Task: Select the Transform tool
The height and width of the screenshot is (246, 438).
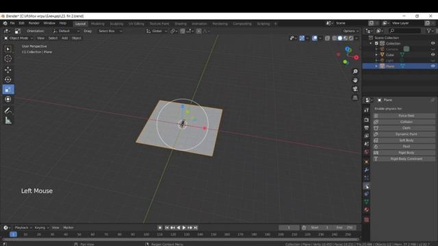Action: click(x=8, y=99)
